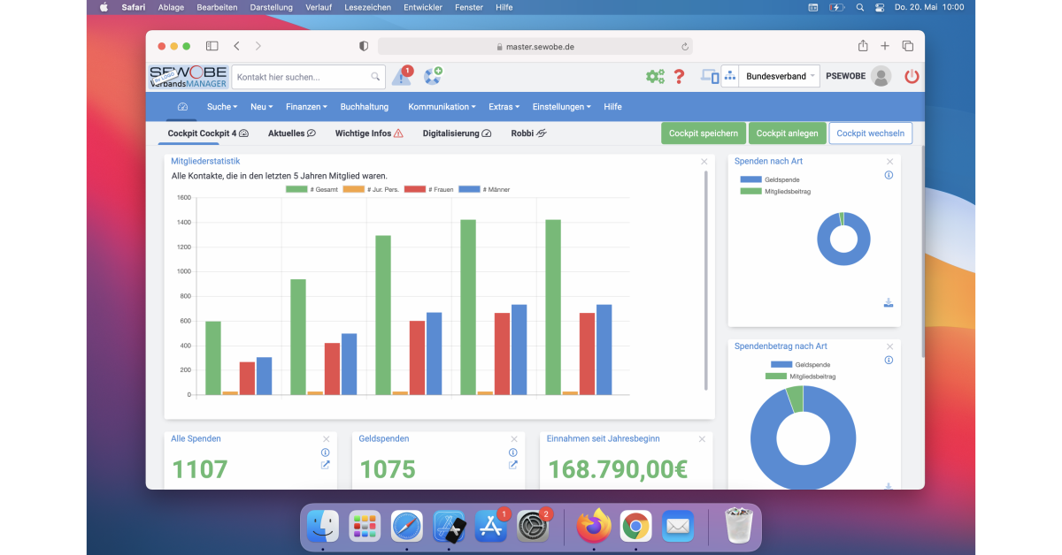1062x555 pixels.
Task: Switch to the Aktuelles cockpit tab
Action: (292, 133)
